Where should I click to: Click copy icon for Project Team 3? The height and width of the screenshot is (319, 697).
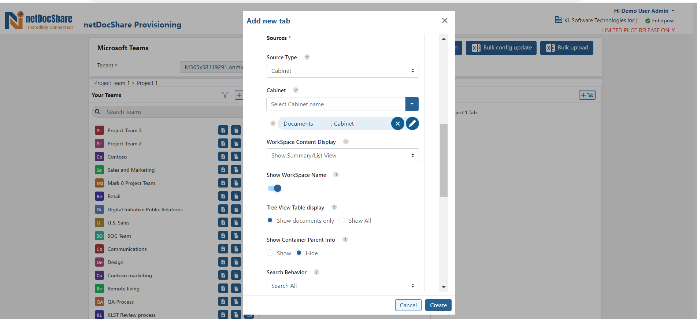point(236,130)
